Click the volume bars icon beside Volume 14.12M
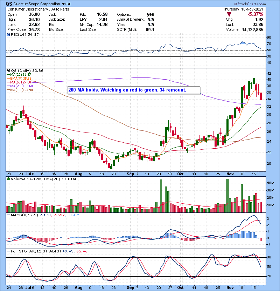 click(x=8, y=179)
